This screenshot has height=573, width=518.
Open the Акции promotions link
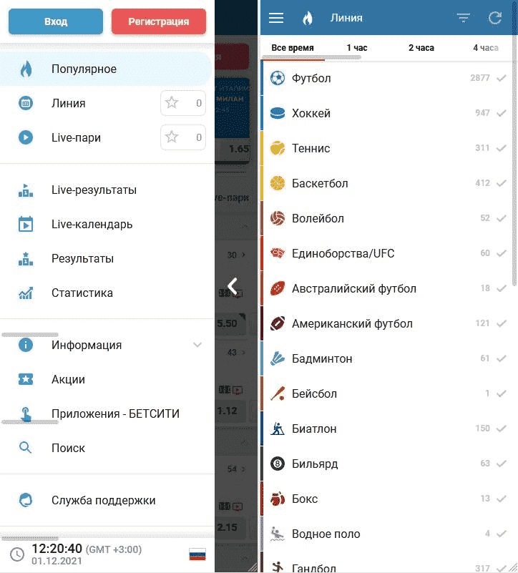(69, 380)
